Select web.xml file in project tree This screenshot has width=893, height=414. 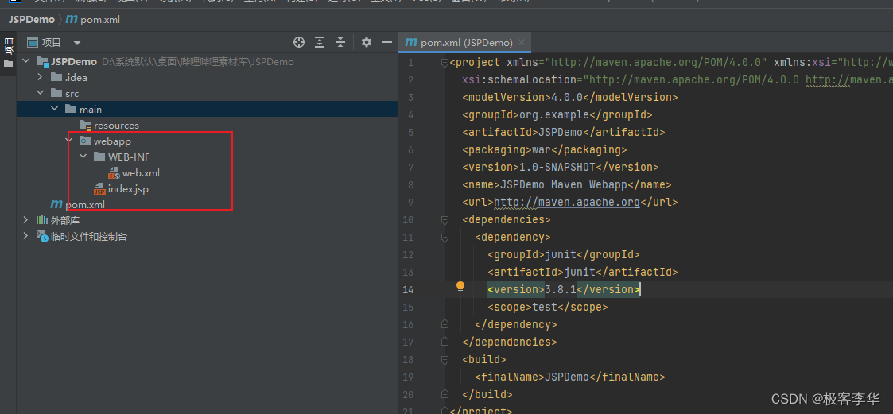[140, 172]
